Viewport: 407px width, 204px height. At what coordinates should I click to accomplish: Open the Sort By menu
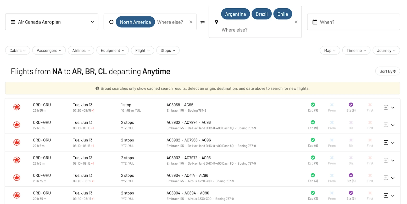387,71
